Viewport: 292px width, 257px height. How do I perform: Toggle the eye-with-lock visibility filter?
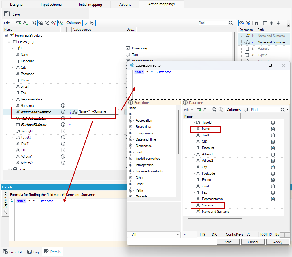[x=40, y=23]
